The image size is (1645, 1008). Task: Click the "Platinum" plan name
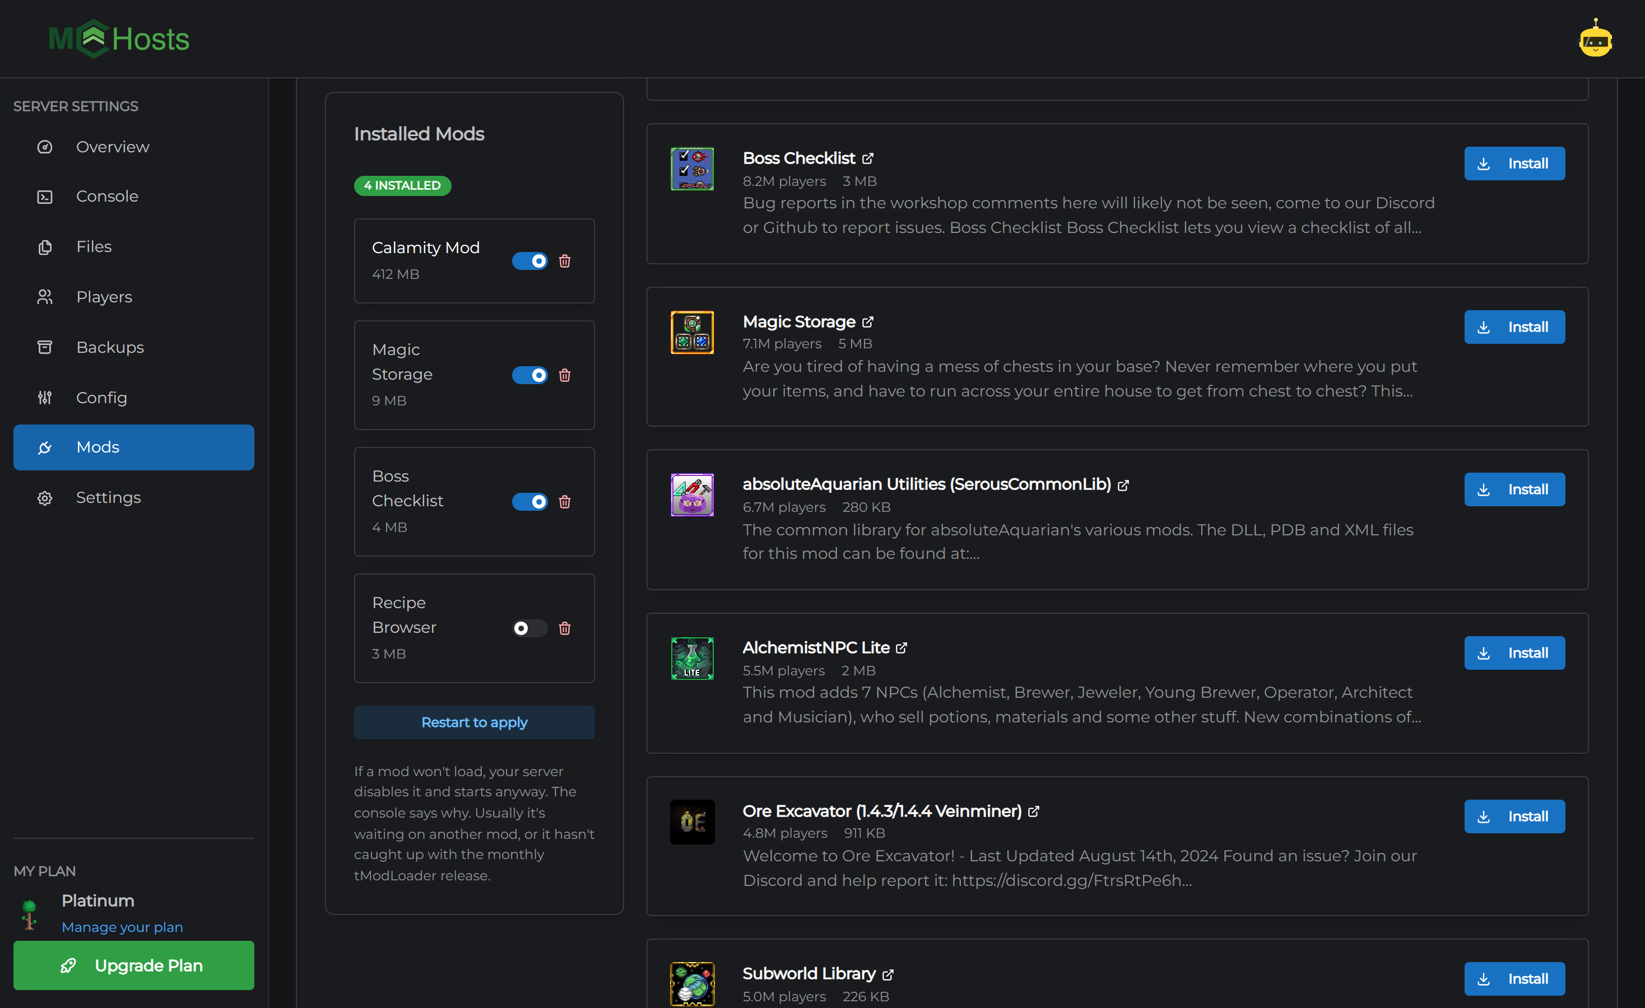click(x=98, y=900)
